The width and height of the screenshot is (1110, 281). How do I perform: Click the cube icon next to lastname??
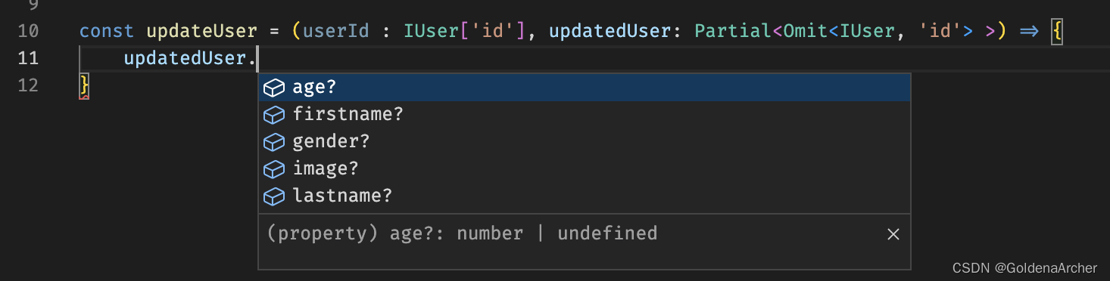[273, 196]
